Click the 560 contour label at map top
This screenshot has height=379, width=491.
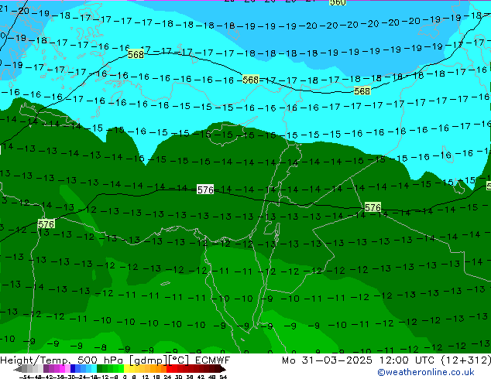(338, 2)
